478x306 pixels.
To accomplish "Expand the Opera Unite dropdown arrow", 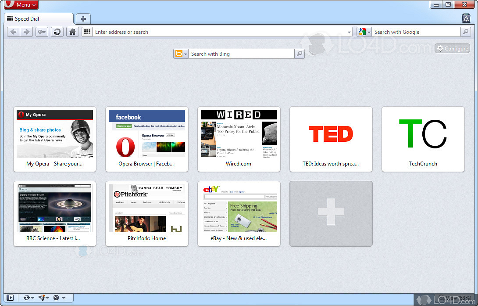I will click(x=47, y=298).
